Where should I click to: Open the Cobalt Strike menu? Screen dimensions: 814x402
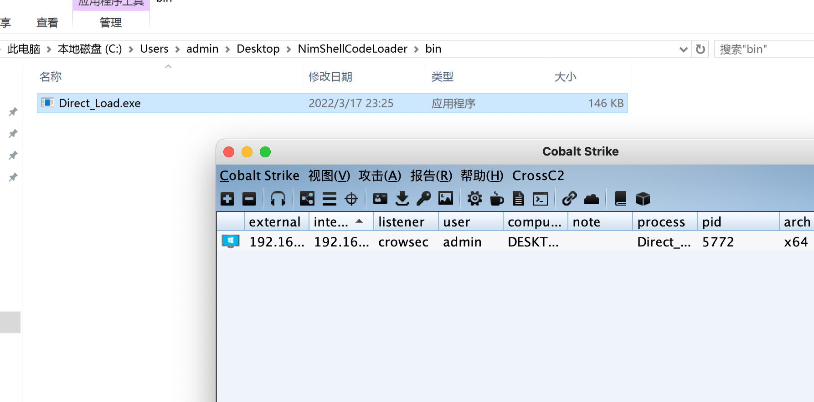[259, 176]
